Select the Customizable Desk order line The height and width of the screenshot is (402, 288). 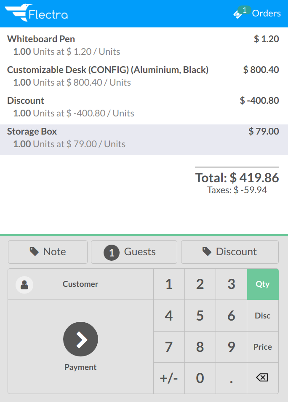[143, 75]
